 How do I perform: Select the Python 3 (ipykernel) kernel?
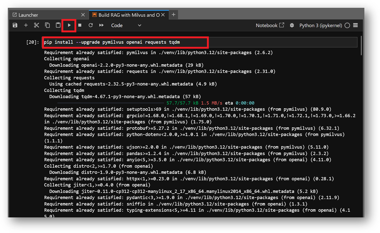(x=320, y=25)
